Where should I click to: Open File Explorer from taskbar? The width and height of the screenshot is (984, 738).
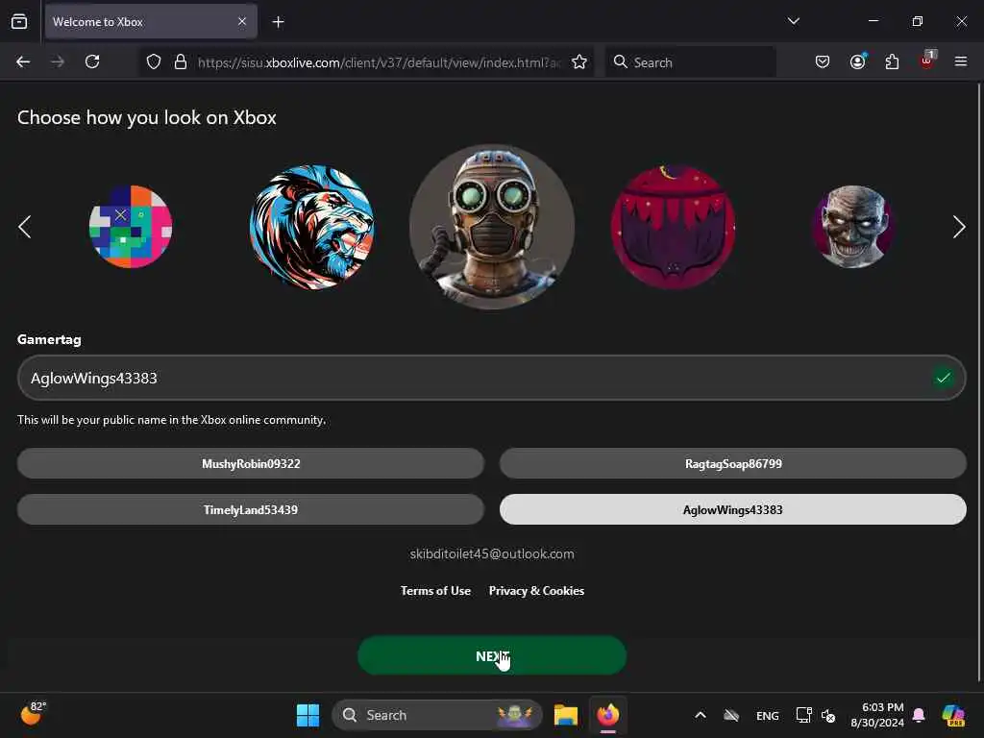565,715
